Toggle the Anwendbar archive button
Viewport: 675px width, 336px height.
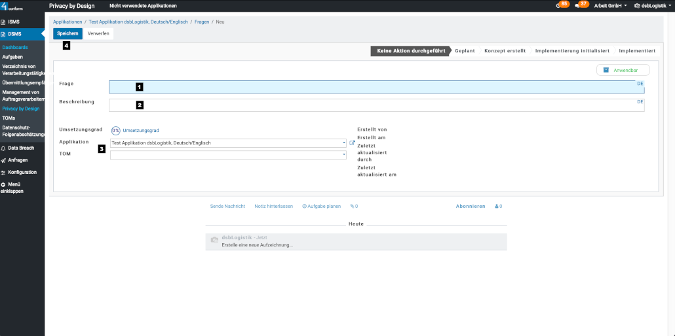pyautogui.click(x=623, y=70)
